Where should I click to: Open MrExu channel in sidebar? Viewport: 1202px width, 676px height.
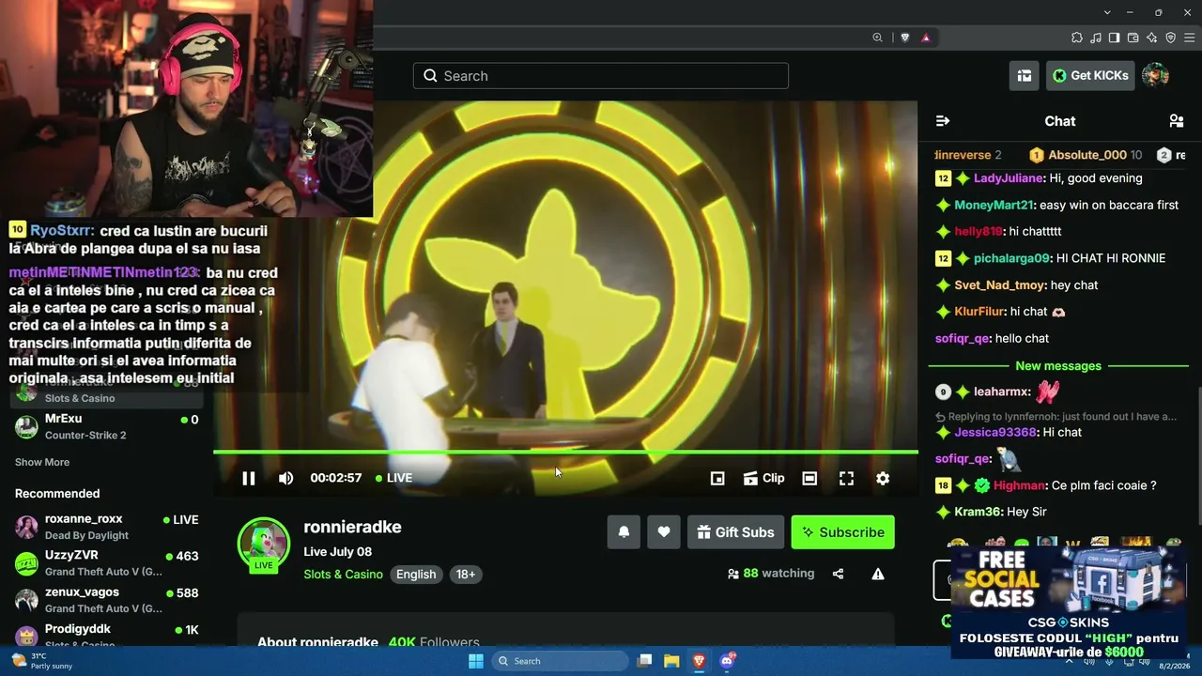107,426
